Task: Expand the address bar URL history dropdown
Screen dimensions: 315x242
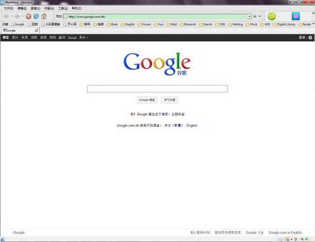Action: click(250, 16)
